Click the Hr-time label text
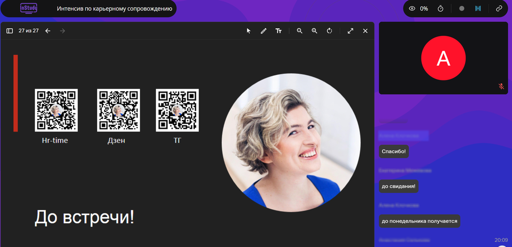The height and width of the screenshot is (247, 512). click(x=55, y=141)
